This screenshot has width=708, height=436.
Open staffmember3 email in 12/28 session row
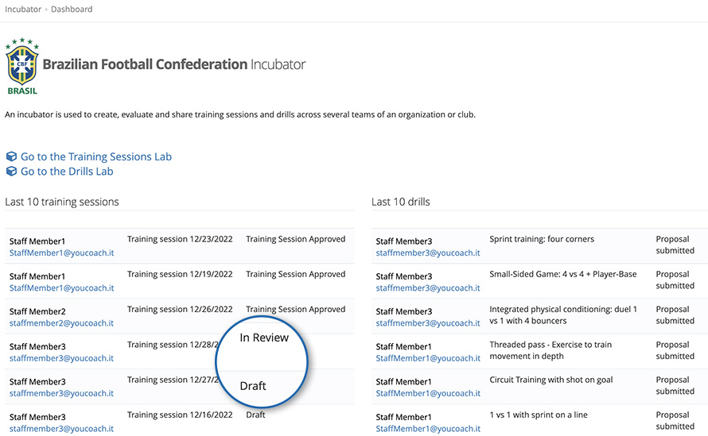pos(61,358)
